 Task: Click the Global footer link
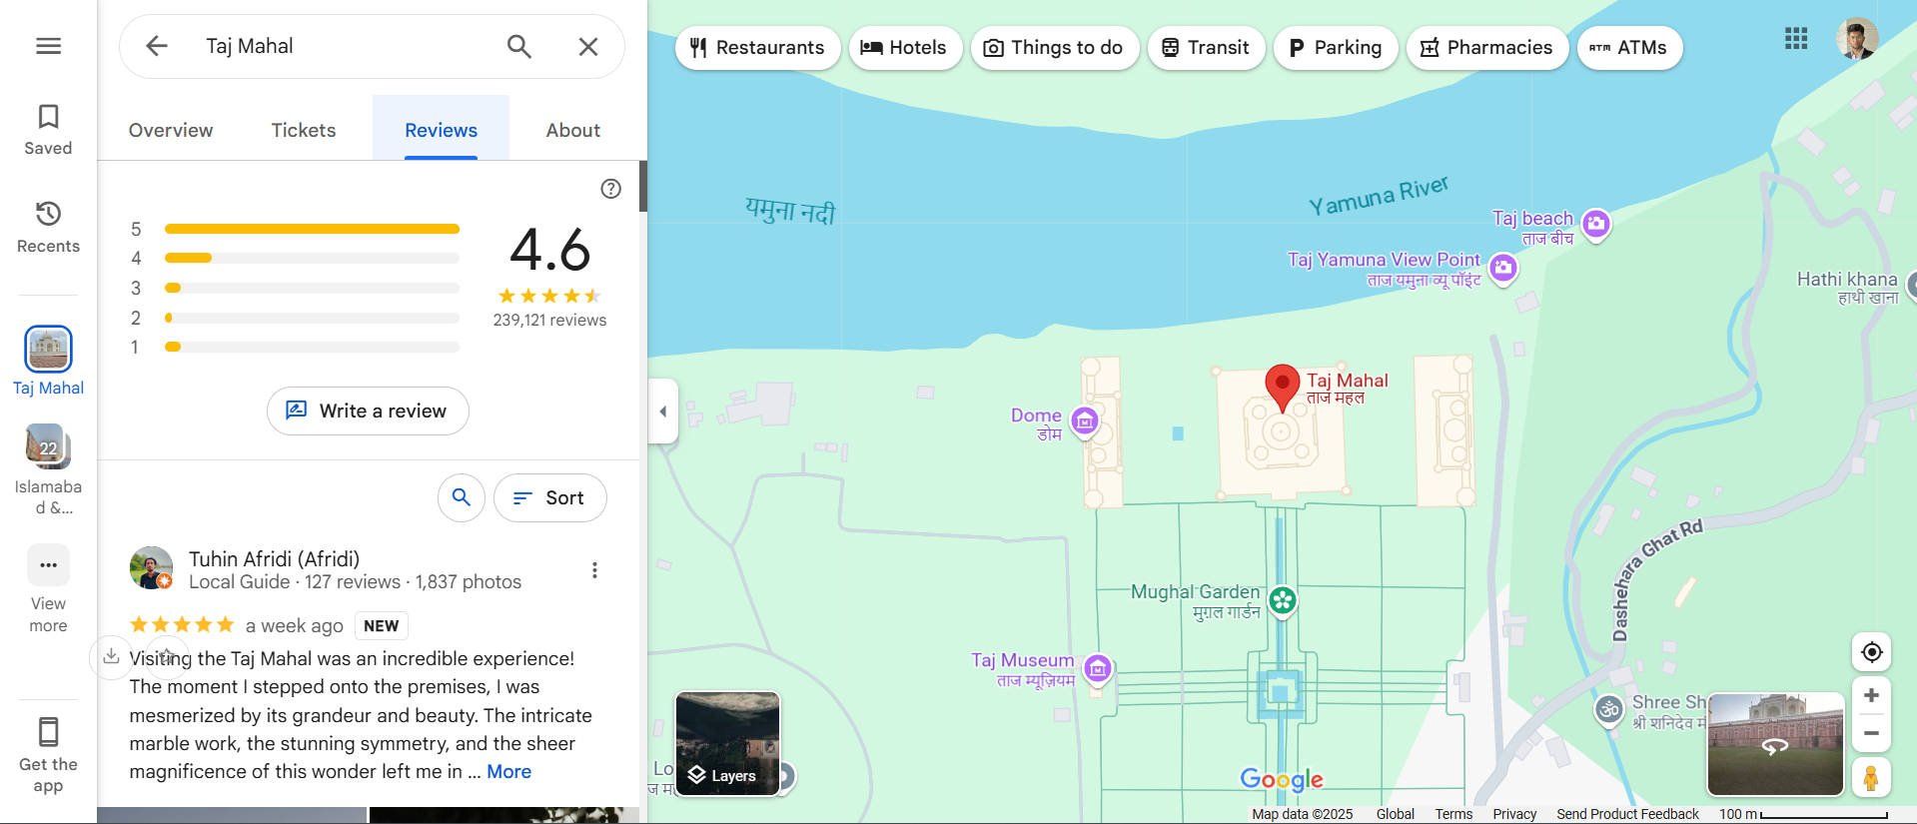tap(1395, 814)
